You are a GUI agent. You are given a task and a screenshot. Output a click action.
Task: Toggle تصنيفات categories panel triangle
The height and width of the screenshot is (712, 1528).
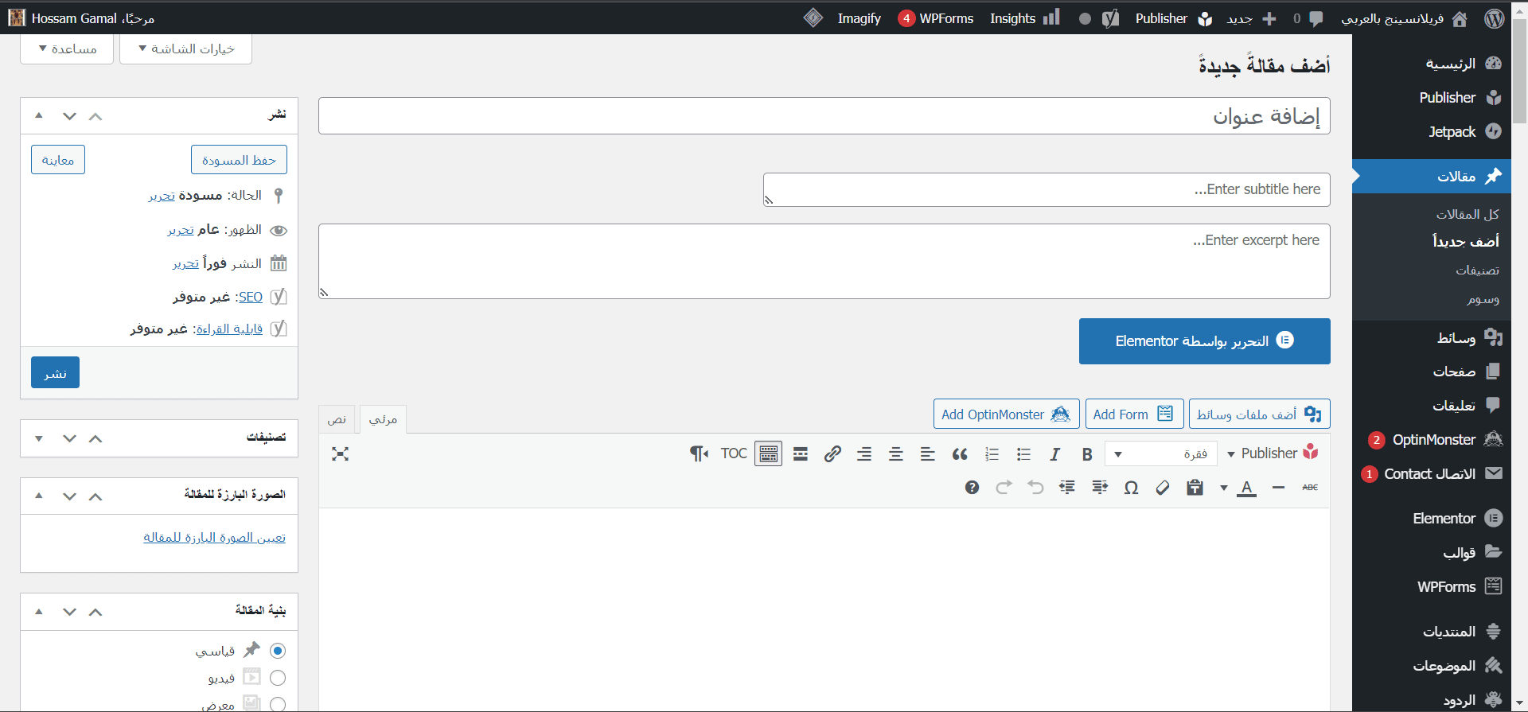(x=39, y=438)
